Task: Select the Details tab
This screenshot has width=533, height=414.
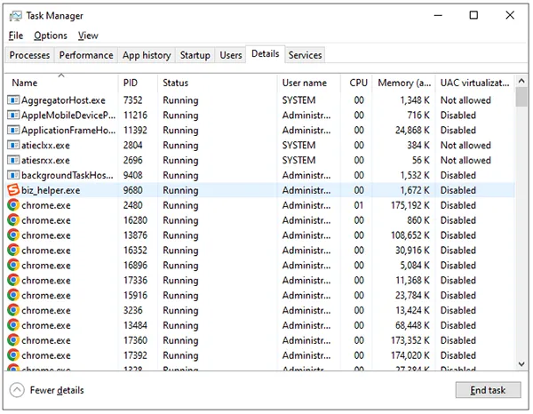Action: [x=265, y=53]
